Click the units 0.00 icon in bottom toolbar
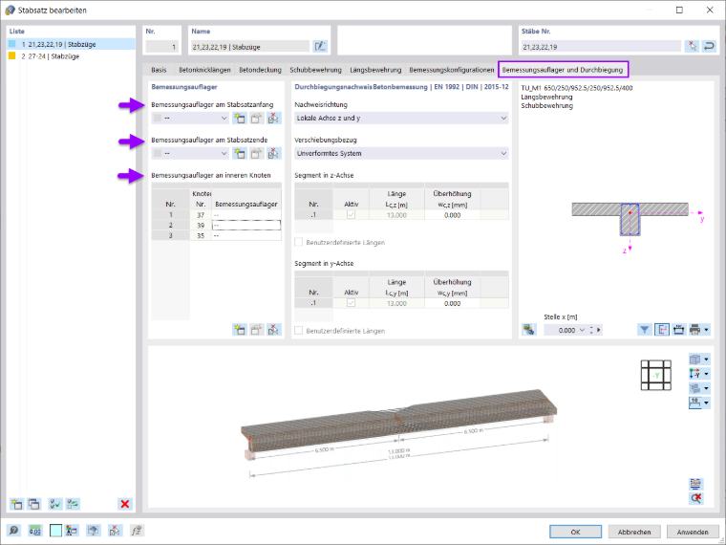 click(35, 530)
